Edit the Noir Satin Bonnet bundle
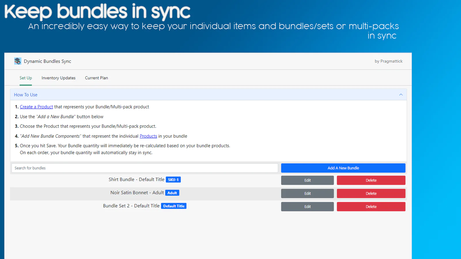Screen dimensions: 461x259 click(x=307, y=193)
